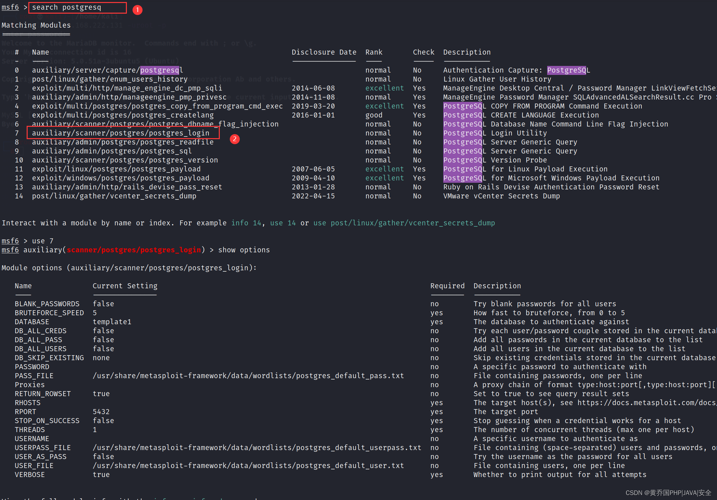The image size is (717, 500).
Task: Click RPORT value '5432'
Action: click(101, 412)
